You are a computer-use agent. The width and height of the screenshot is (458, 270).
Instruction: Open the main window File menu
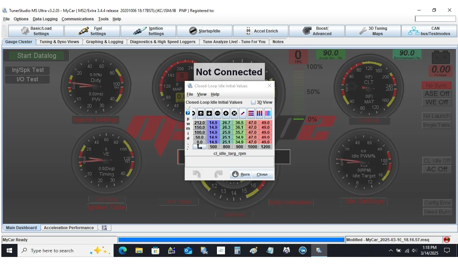[6, 19]
